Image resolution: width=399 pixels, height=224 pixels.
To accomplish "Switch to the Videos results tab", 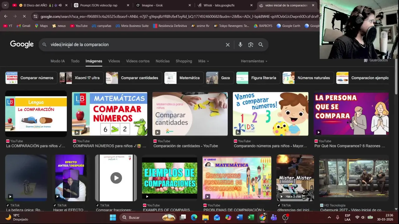I will (114, 61).
